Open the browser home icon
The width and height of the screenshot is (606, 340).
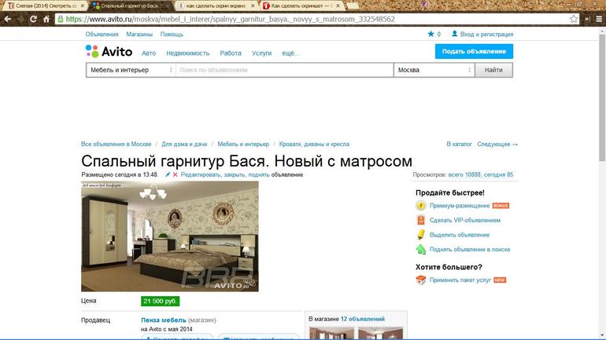[46, 19]
